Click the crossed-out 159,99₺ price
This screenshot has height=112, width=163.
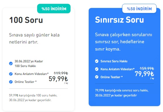[147, 68]
